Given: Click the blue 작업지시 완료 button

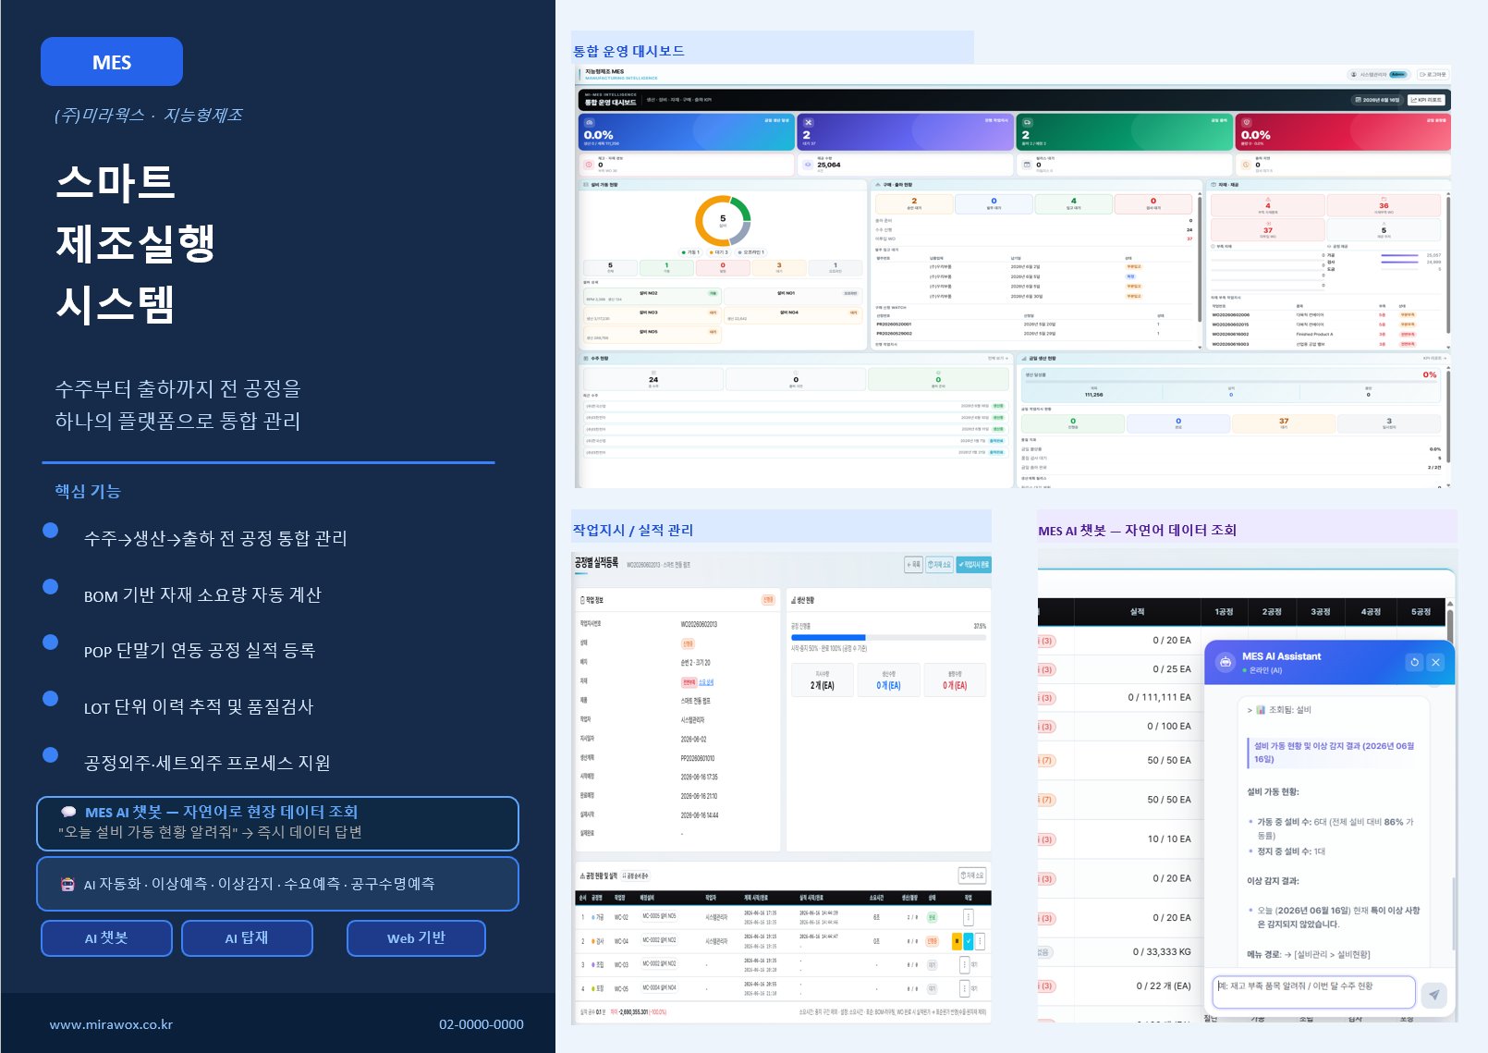Looking at the screenshot, I should [973, 564].
